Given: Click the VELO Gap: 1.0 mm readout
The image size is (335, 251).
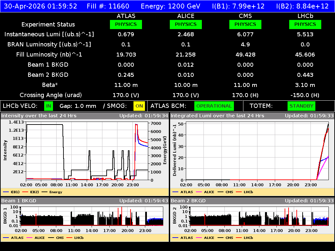Looking at the screenshot, I should (78, 106).
